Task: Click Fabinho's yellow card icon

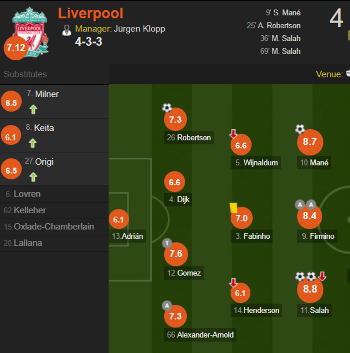Action: click(x=233, y=208)
